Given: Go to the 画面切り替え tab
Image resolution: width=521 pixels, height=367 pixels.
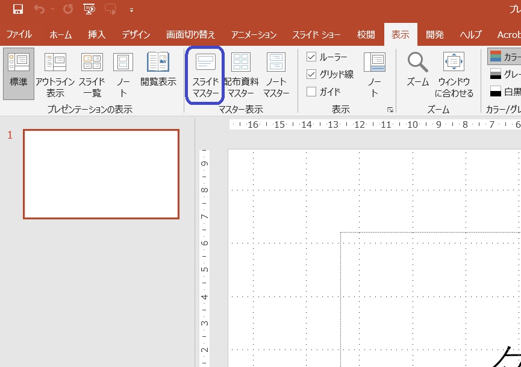Looking at the screenshot, I should coord(190,34).
